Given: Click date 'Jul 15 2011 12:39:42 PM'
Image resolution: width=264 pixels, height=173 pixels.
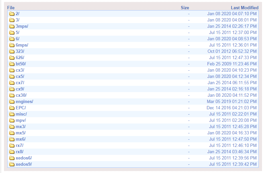Looking at the screenshot, I should pyautogui.click(x=233, y=164).
